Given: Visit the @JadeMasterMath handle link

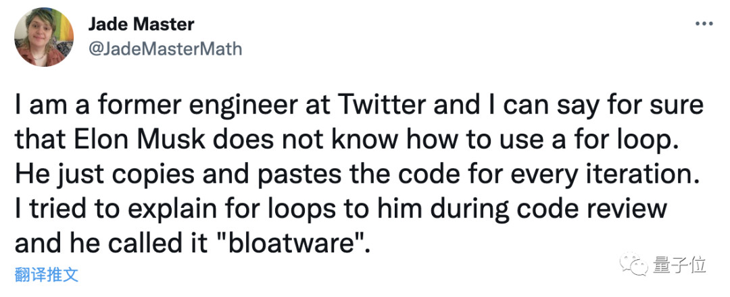Looking at the screenshot, I should coord(165,49).
